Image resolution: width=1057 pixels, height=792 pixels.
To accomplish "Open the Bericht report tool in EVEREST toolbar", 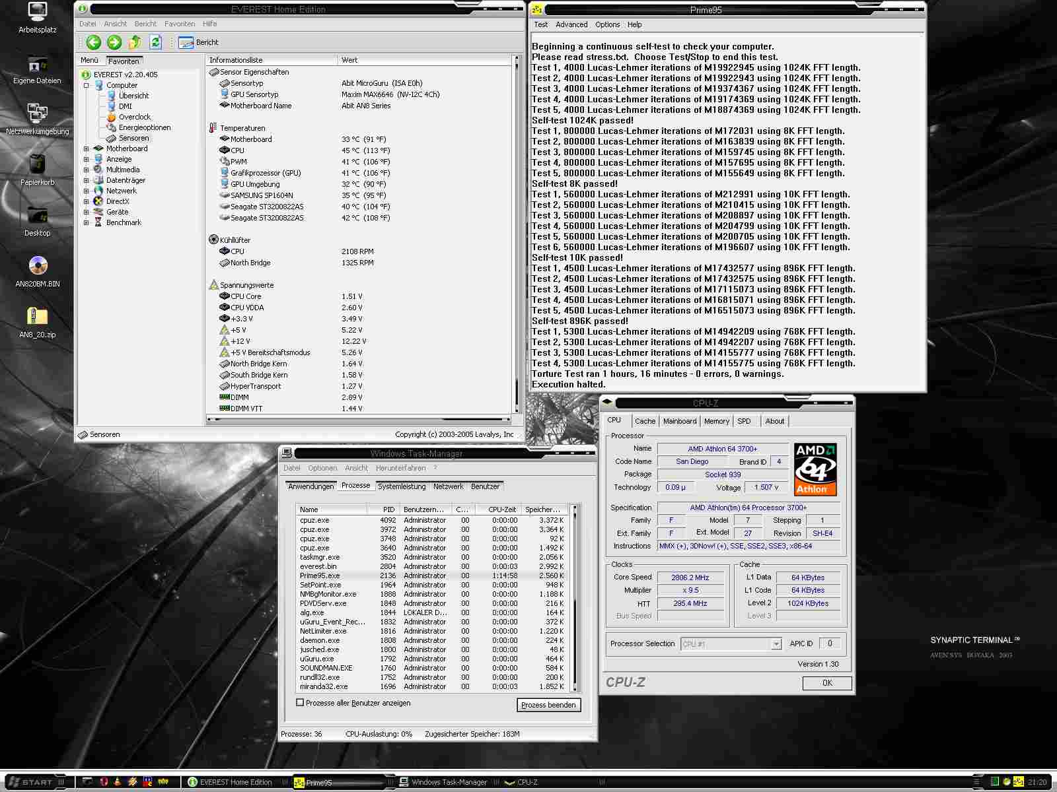I will pyautogui.click(x=198, y=42).
